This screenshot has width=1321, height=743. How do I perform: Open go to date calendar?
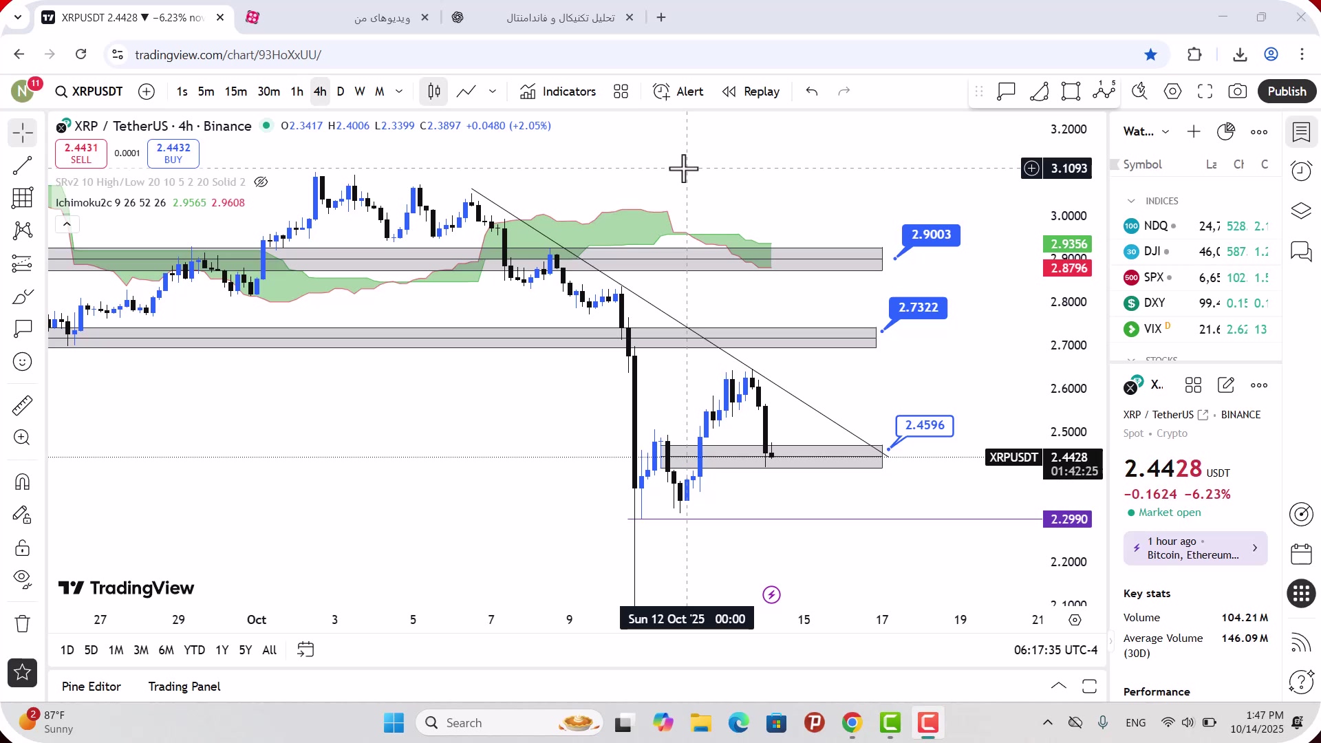pyautogui.click(x=305, y=649)
